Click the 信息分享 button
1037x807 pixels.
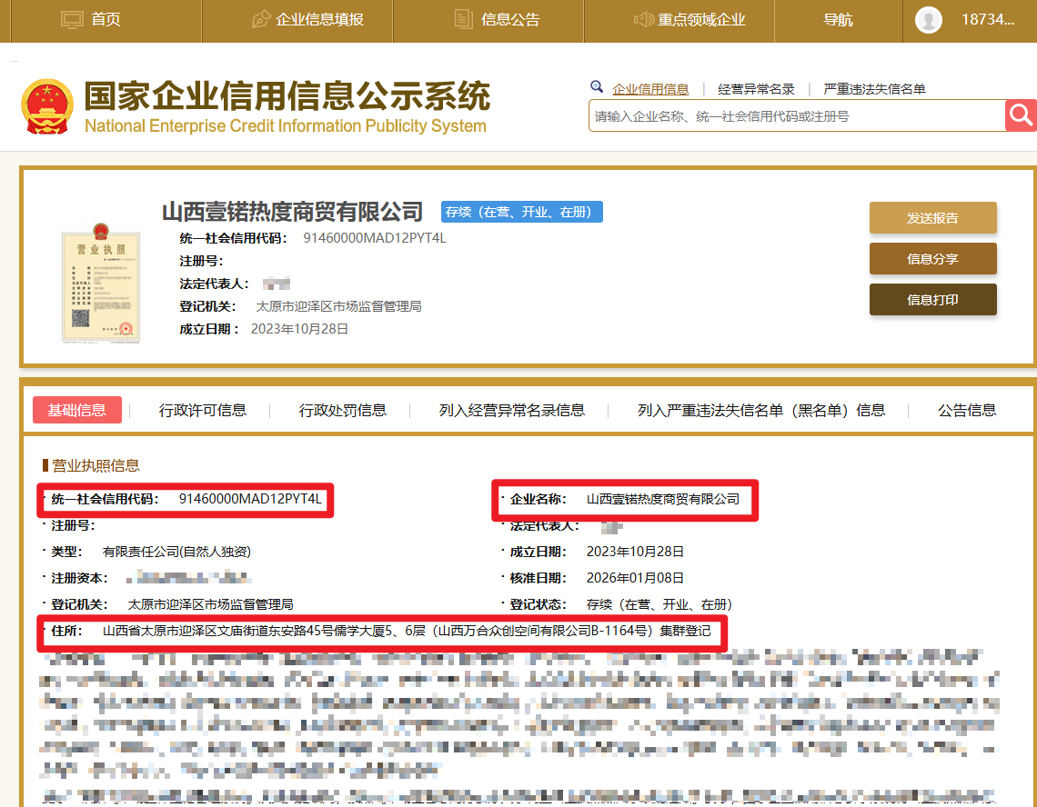click(932, 259)
